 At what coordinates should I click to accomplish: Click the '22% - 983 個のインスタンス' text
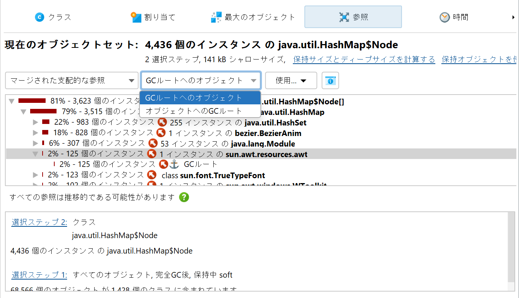tap(104, 122)
